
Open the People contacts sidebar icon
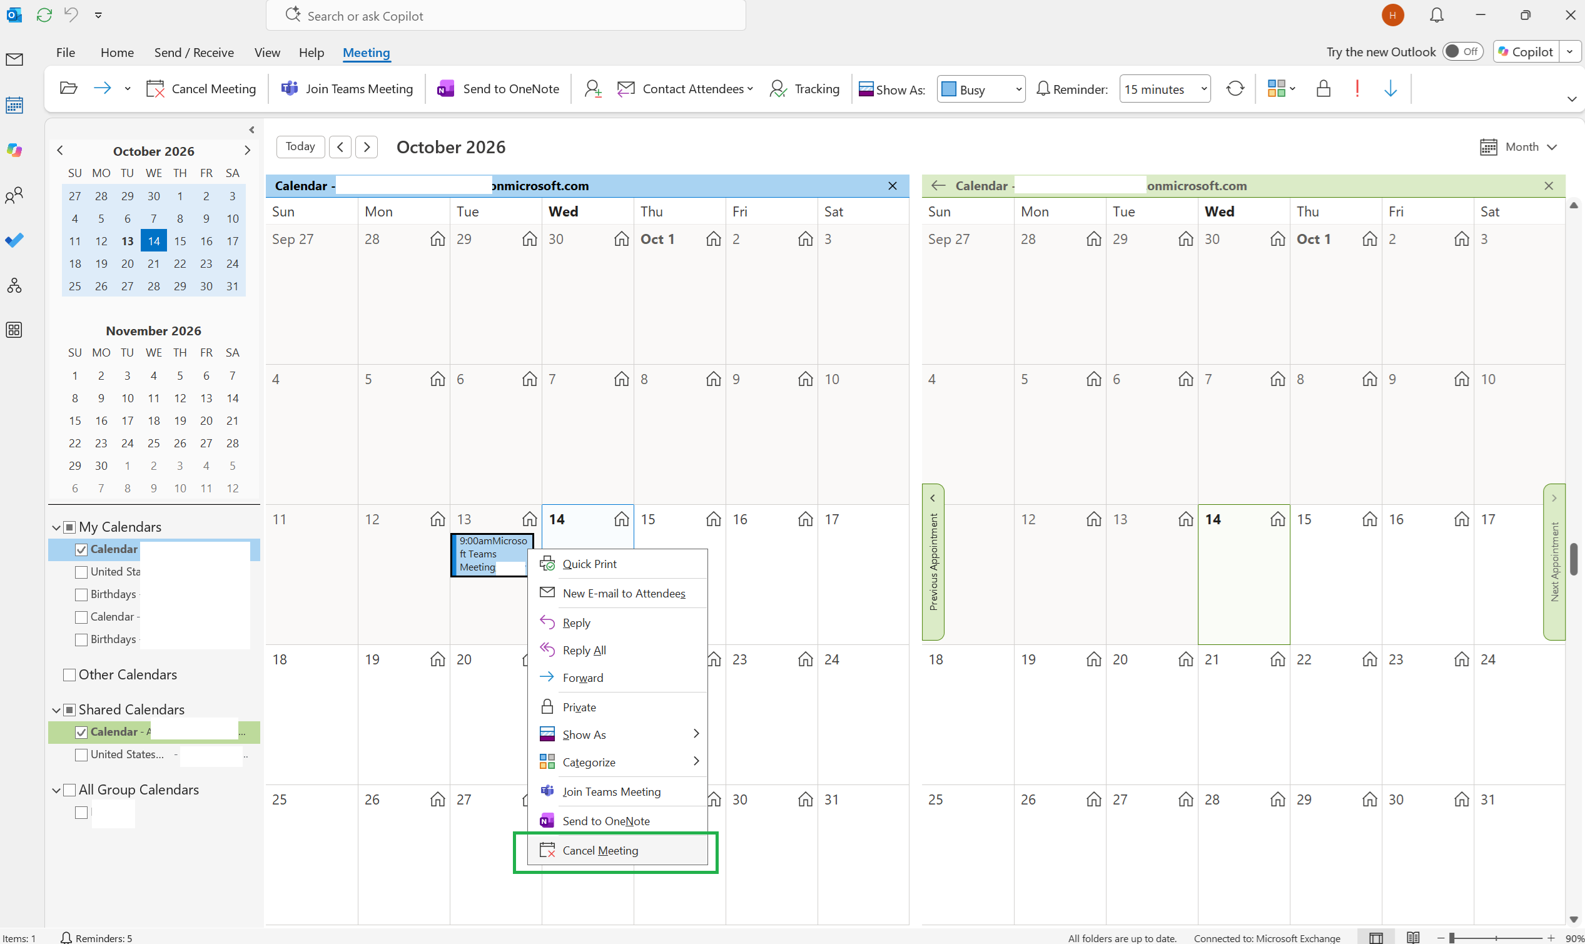(x=14, y=195)
